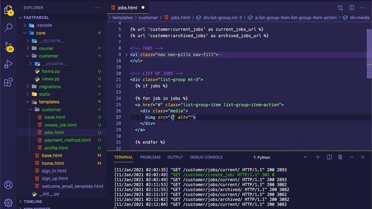Click the LIST OF JOBS comment
The width and height of the screenshot is (372, 209).
click(156, 73)
